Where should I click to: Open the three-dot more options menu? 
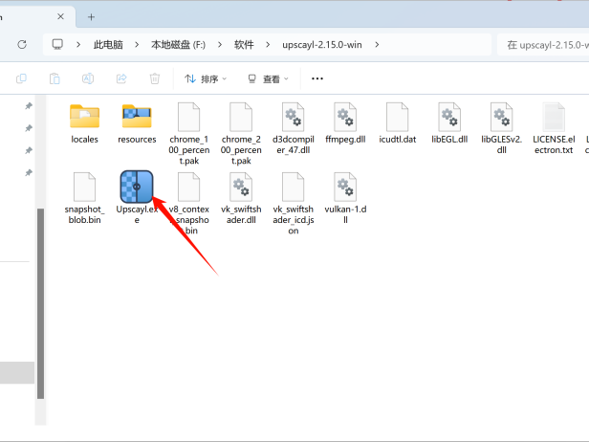[x=317, y=79]
